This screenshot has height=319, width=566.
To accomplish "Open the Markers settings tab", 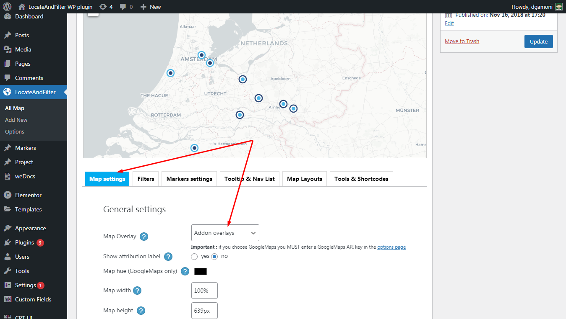I will [x=189, y=179].
